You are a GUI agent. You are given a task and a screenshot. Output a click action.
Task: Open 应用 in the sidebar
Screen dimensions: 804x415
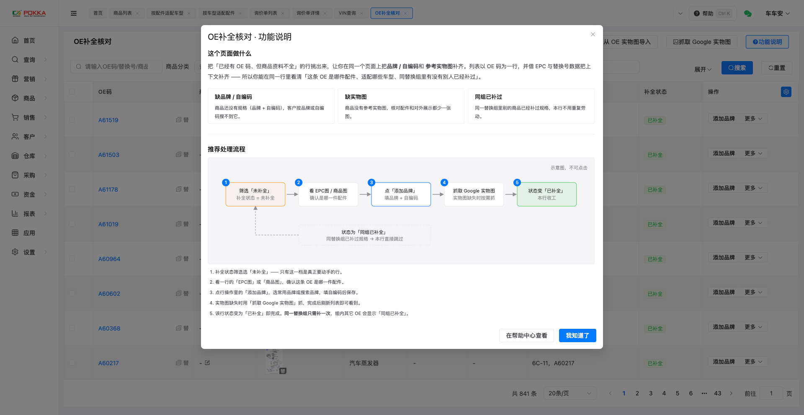click(29, 233)
